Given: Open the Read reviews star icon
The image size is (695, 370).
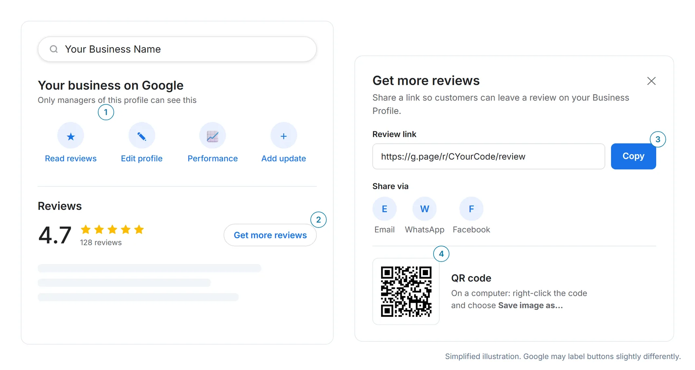Looking at the screenshot, I should 71,136.
